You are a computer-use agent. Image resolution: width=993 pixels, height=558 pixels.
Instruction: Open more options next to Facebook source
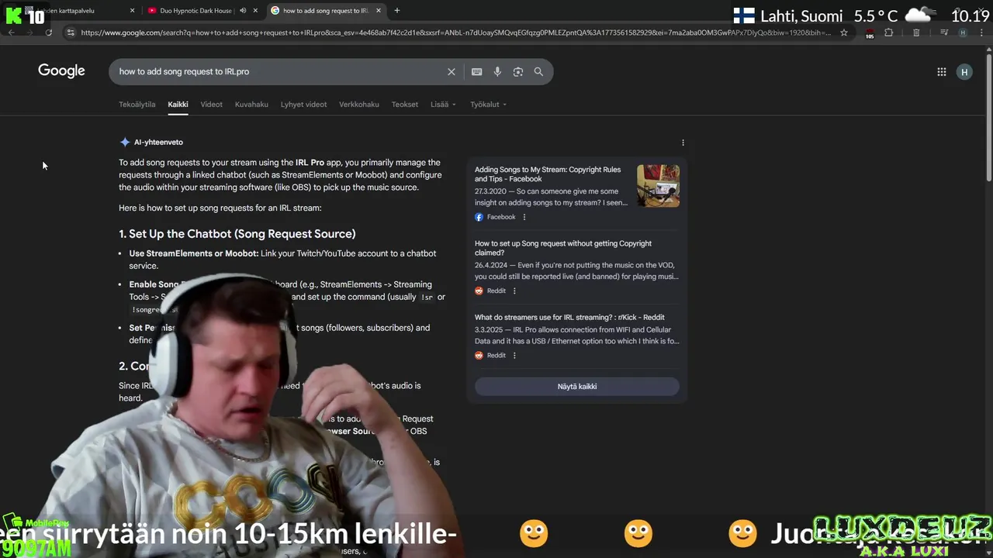click(x=524, y=217)
